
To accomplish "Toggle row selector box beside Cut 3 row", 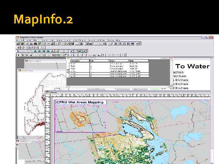I will coord(68,69).
